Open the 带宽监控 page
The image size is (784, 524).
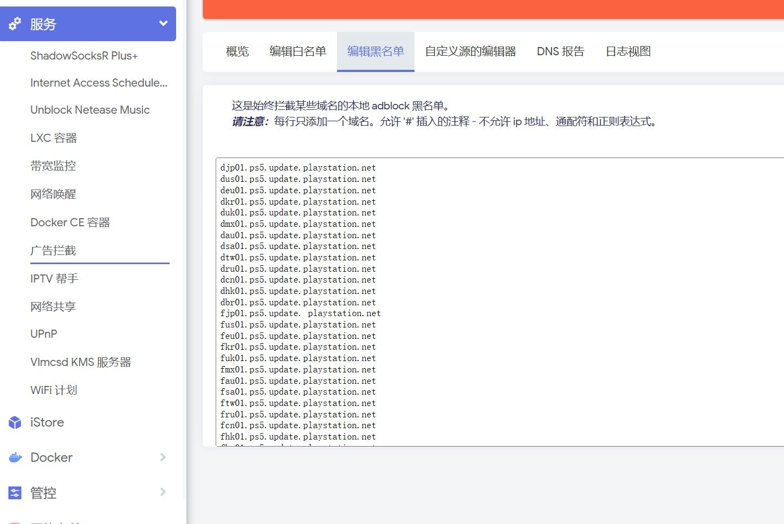[53, 166]
